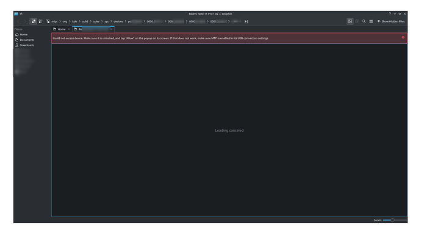Viewport: 421px width, 239px height.
Task: Toggle the preview icon button in toolbar
Action: [350, 21]
